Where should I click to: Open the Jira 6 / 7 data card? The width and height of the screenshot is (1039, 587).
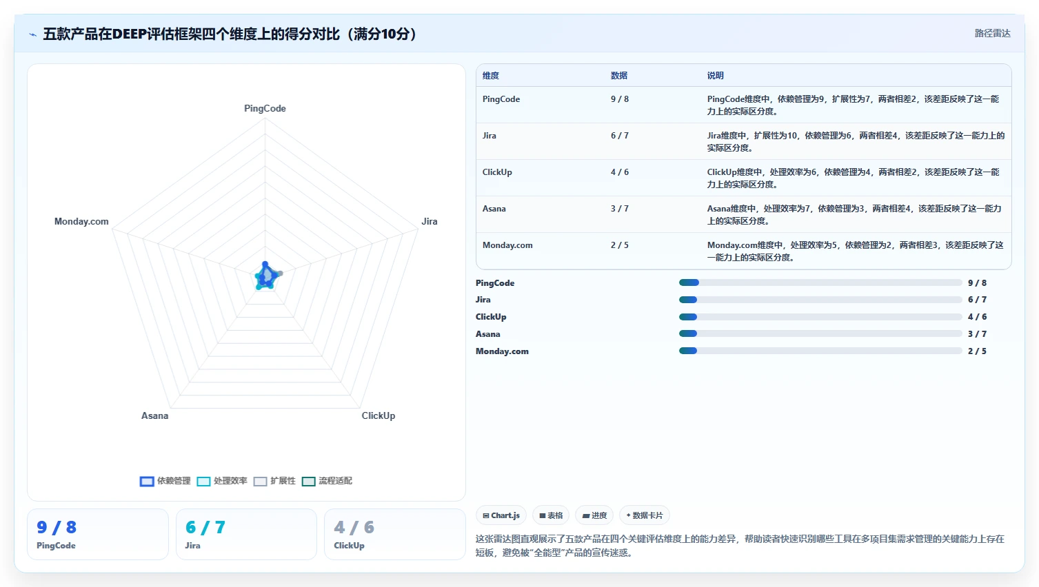pos(247,535)
